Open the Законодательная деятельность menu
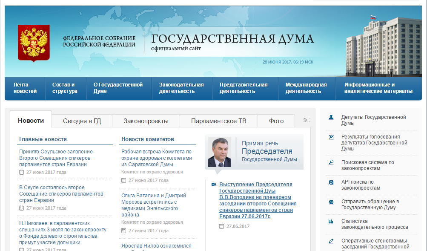427x251 pixels. pos(182,88)
